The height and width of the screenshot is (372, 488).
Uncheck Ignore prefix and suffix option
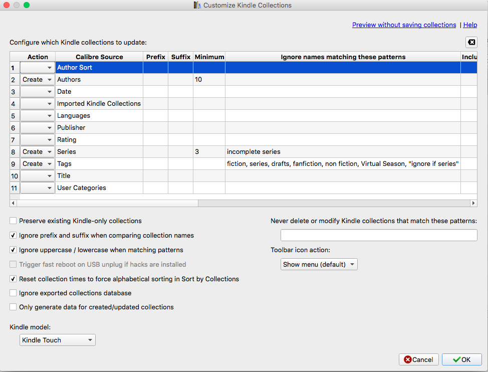13,235
